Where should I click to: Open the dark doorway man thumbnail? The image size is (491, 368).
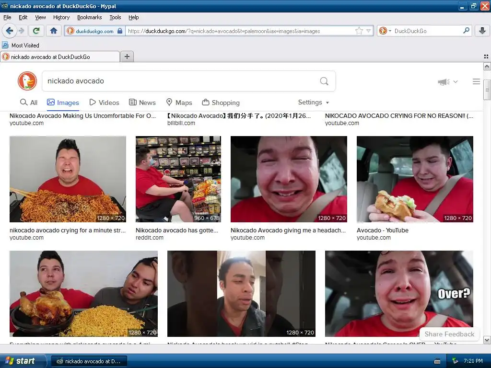coord(241,294)
